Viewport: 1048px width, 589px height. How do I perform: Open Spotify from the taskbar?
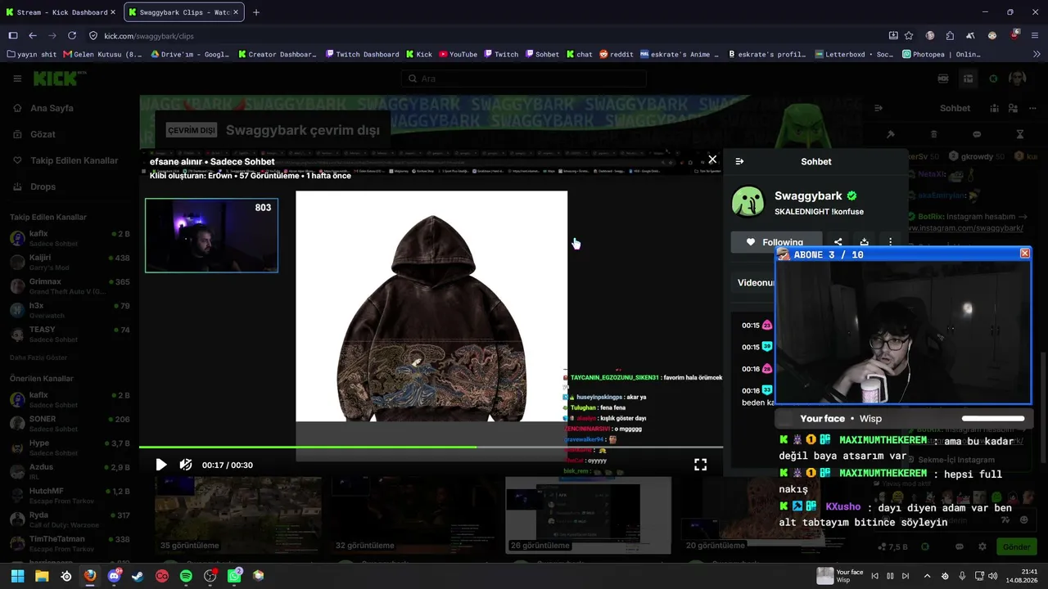click(186, 576)
